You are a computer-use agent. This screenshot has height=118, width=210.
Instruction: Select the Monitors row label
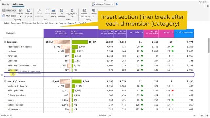(12, 56)
